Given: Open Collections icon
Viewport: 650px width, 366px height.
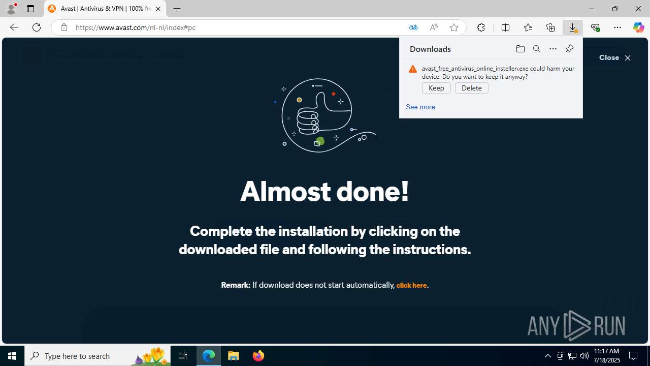Looking at the screenshot, I should 550,27.
